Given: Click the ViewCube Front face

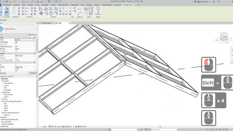Looking at the screenshot, I should (225, 37).
